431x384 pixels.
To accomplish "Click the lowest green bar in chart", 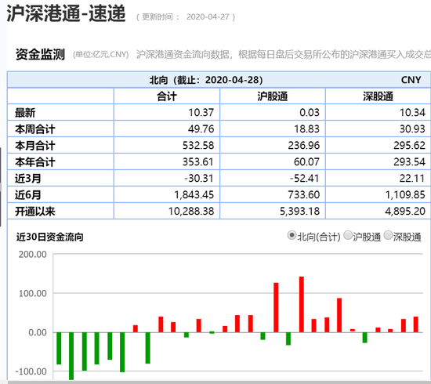I will [71, 356].
